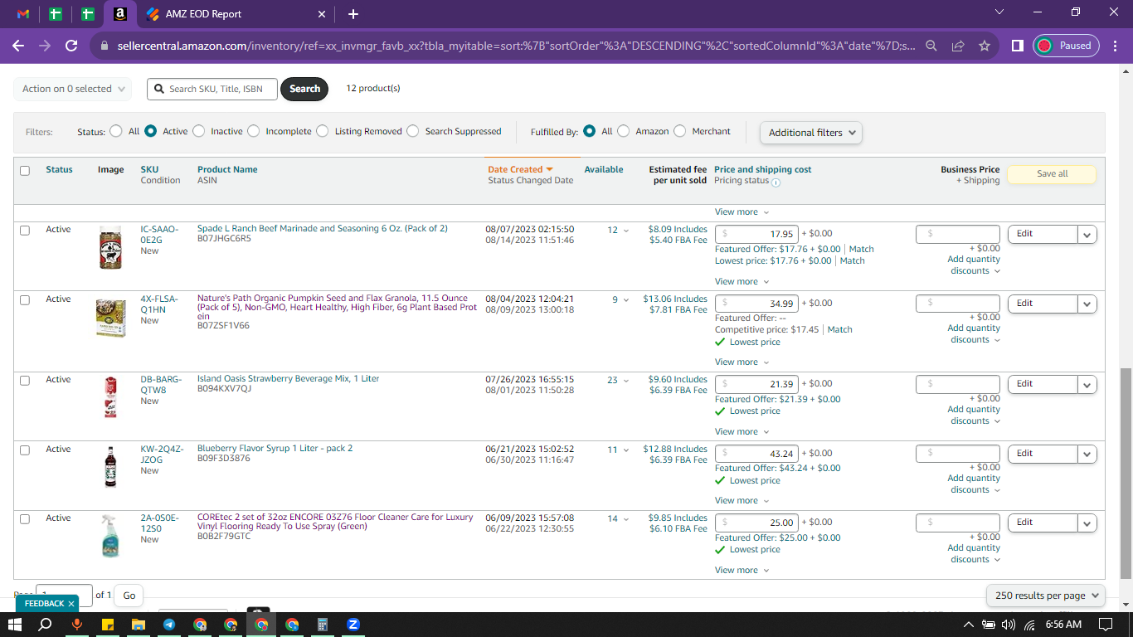Image resolution: width=1133 pixels, height=637 pixels.
Task: Switch to the Gmail pinned tab
Action: [x=23, y=14]
